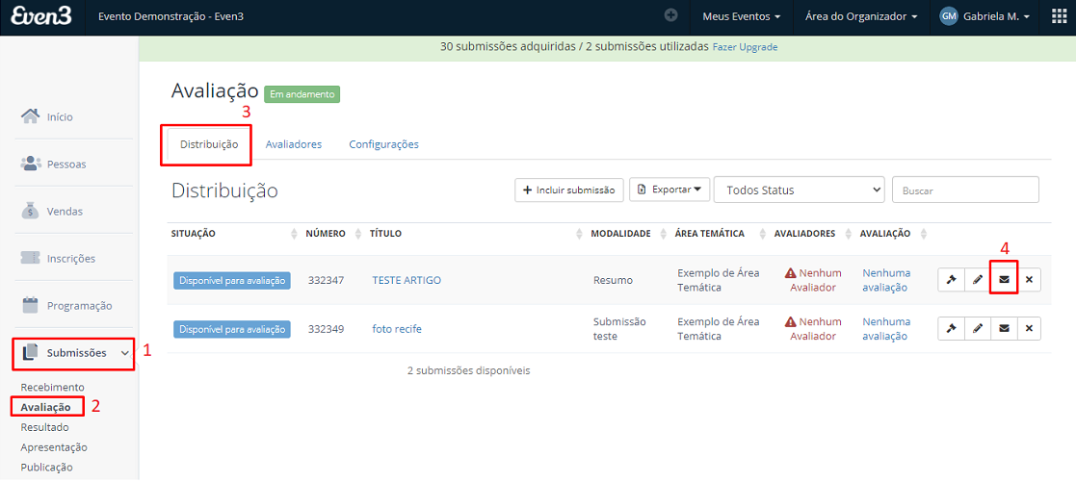
Task: Focus the Buscar search field
Action: (x=965, y=190)
